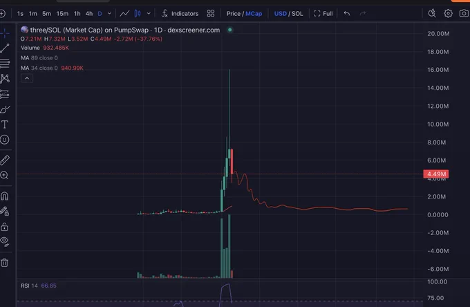470x307 pixels.
Task: Select USD as the quote currency
Action: click(x=280, y=14)
